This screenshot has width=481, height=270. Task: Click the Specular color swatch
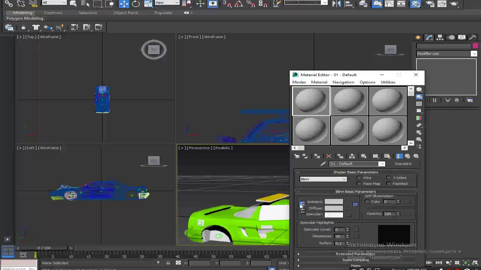334,214
